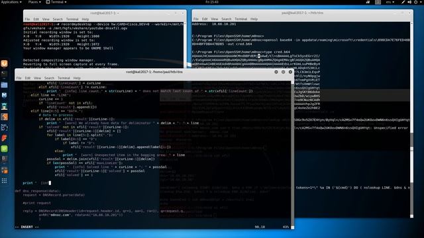Open the Maltego dock icon

click(x=5, y=128)
